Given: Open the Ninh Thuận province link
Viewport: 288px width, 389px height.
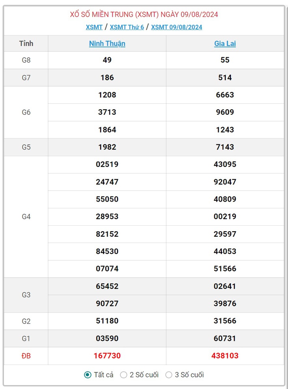Looking at the screenshot, I should pos(107,43).
